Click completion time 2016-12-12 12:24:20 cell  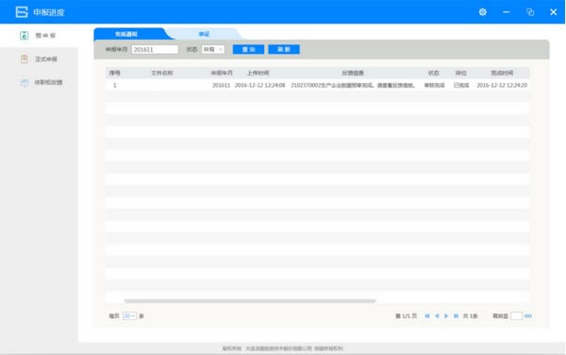(x=502, y=85)
